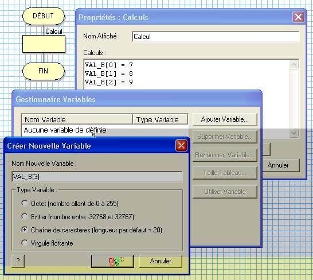Pick the Virgule flottante variable type
The image size is (313, 280).
coord(25,243)
